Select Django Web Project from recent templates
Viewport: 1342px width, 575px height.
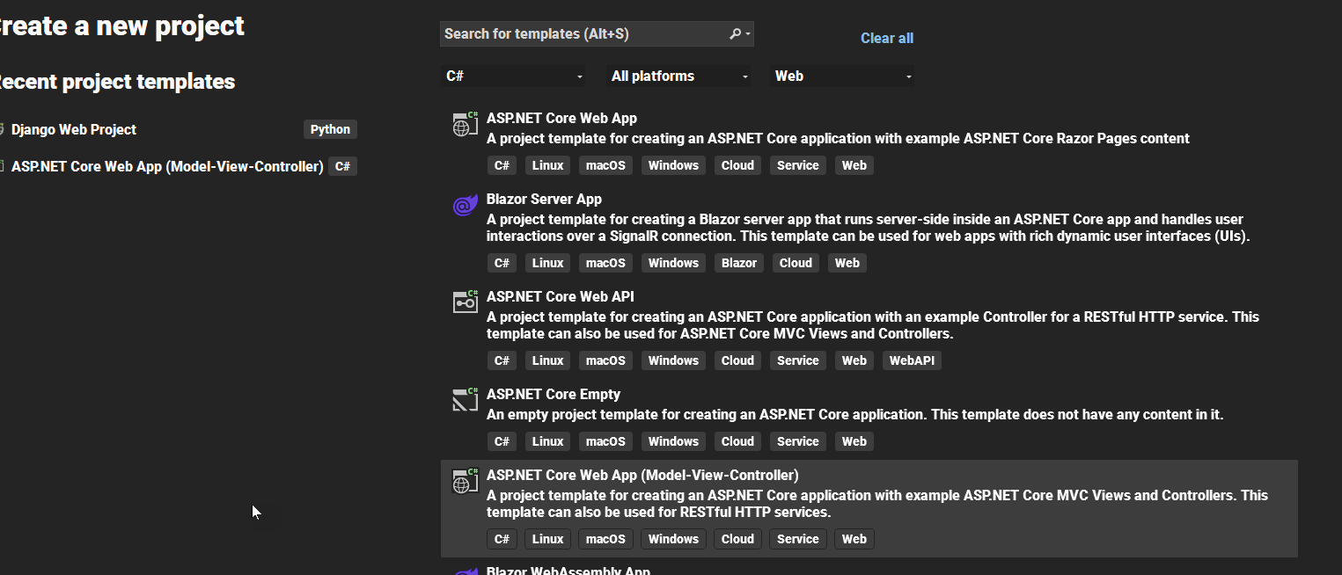(x=74, y=129)
